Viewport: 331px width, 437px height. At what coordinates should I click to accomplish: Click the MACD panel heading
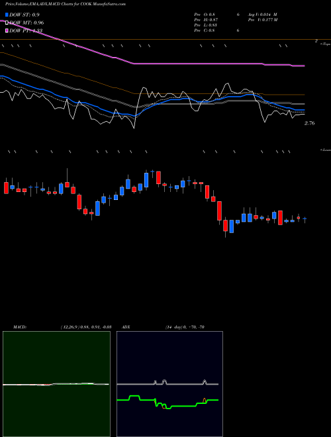19,327
